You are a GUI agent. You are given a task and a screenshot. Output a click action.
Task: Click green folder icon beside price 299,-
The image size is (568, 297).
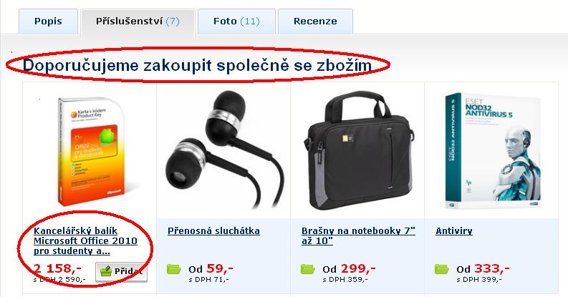coord(307,269)
